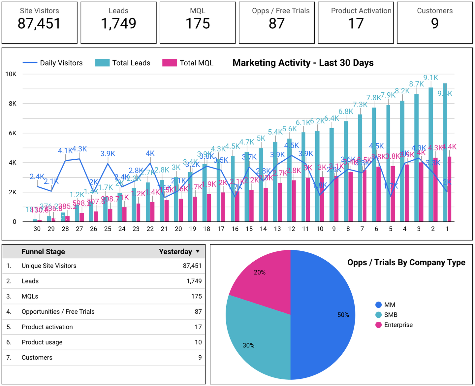Switch to the Marketing Activity chart header

point(303,63)
